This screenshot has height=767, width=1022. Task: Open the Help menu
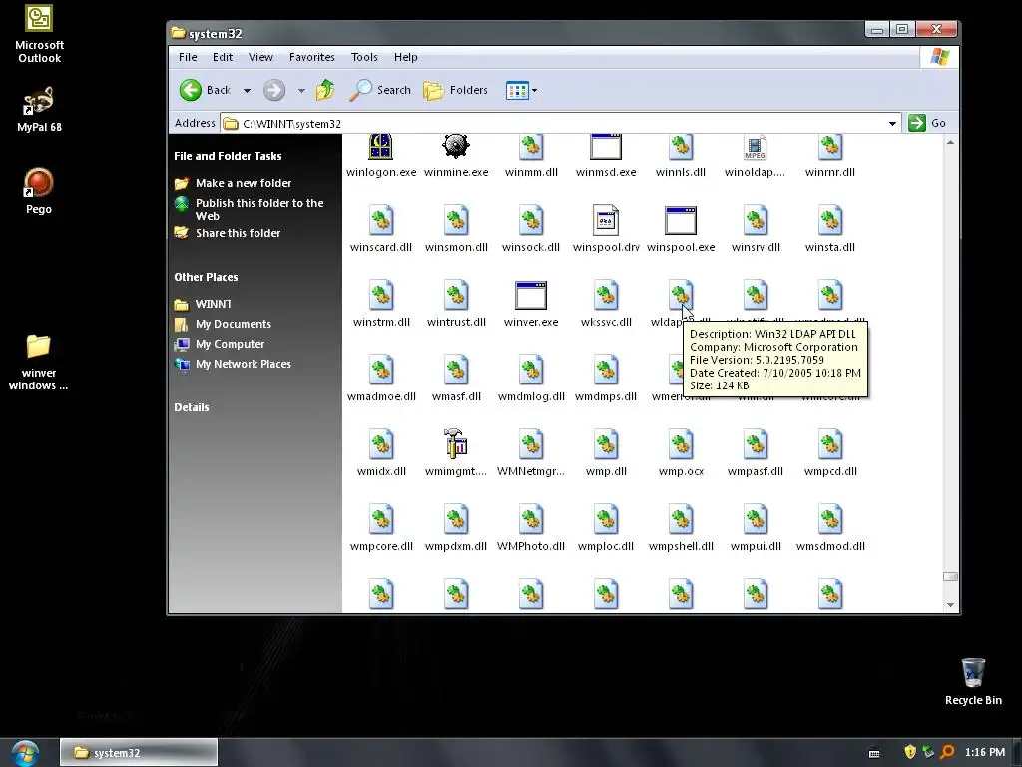(405, 57)
